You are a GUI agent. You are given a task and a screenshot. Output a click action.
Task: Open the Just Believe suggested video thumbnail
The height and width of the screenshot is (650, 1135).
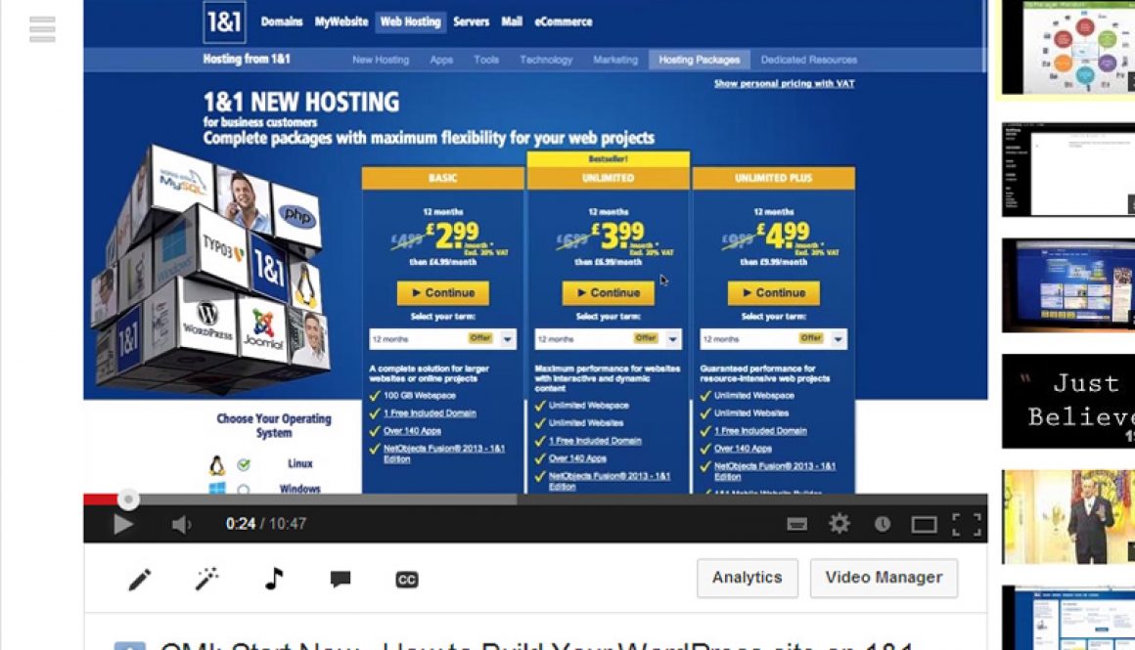click(x=1068, y=402)
